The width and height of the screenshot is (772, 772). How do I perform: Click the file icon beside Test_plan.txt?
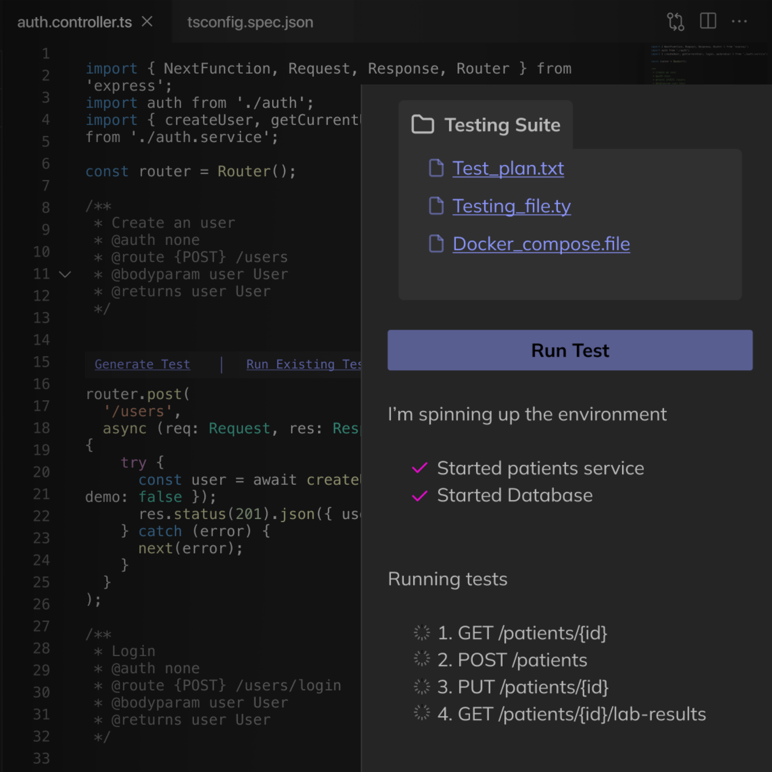[436, 168]
